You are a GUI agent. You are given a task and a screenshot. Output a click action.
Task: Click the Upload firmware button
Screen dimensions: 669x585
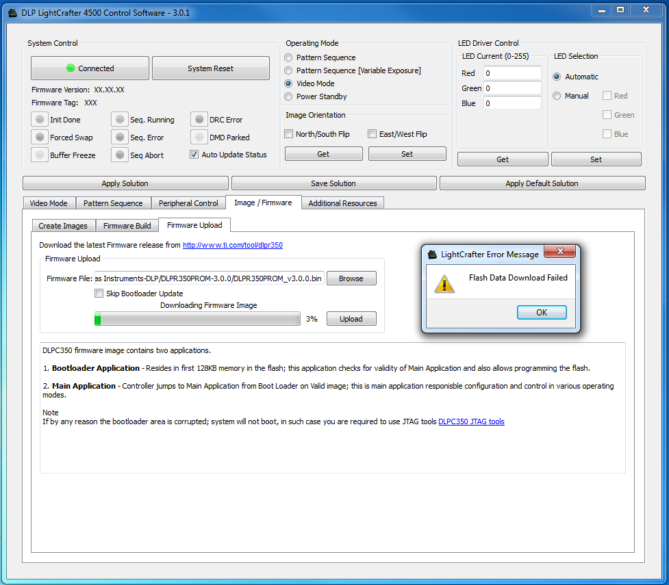(x=351, y=319)
